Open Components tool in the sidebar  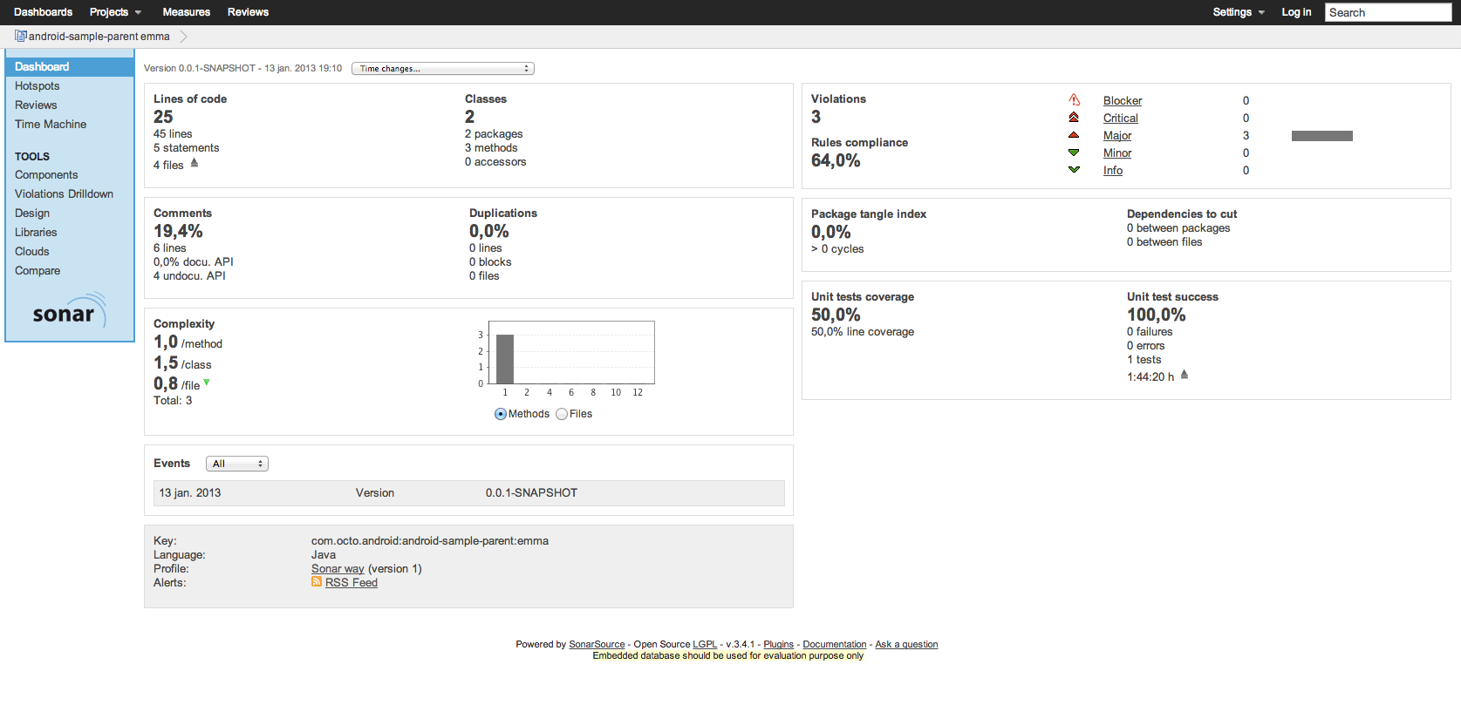pos(46,175)
